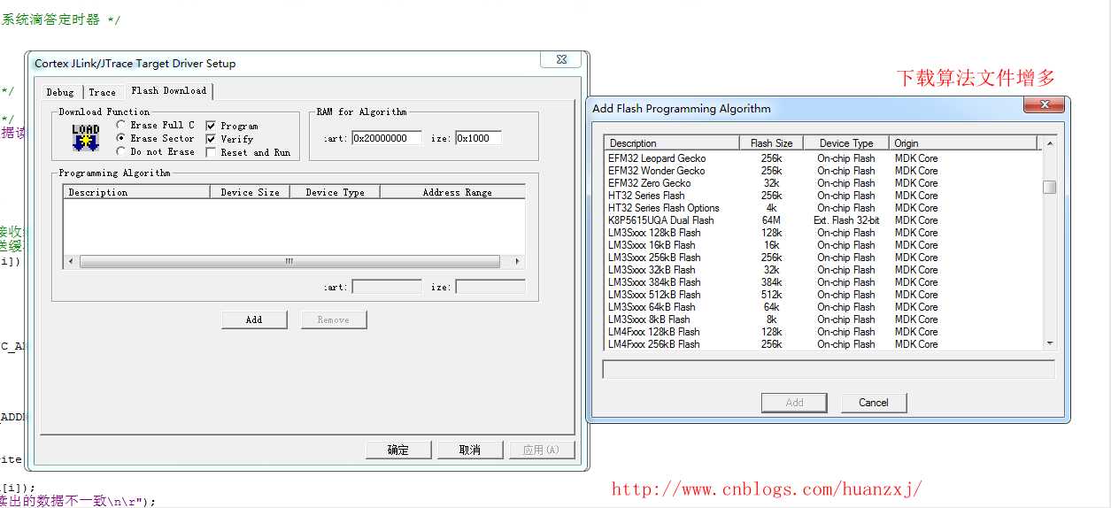Click the horizontal scrollbar thumb in Programming Algorithm list
The height and width of the screenshot is (508, 1111).
pos(289,262)
